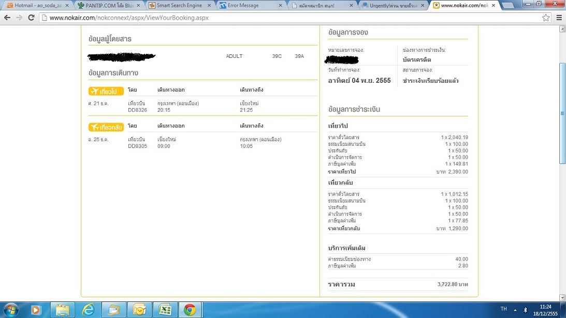Image resolution: width=566 pixels, height=318 pixels.
Task: Switch to the PANTIP.COM tab
Action: coord(109,5)
